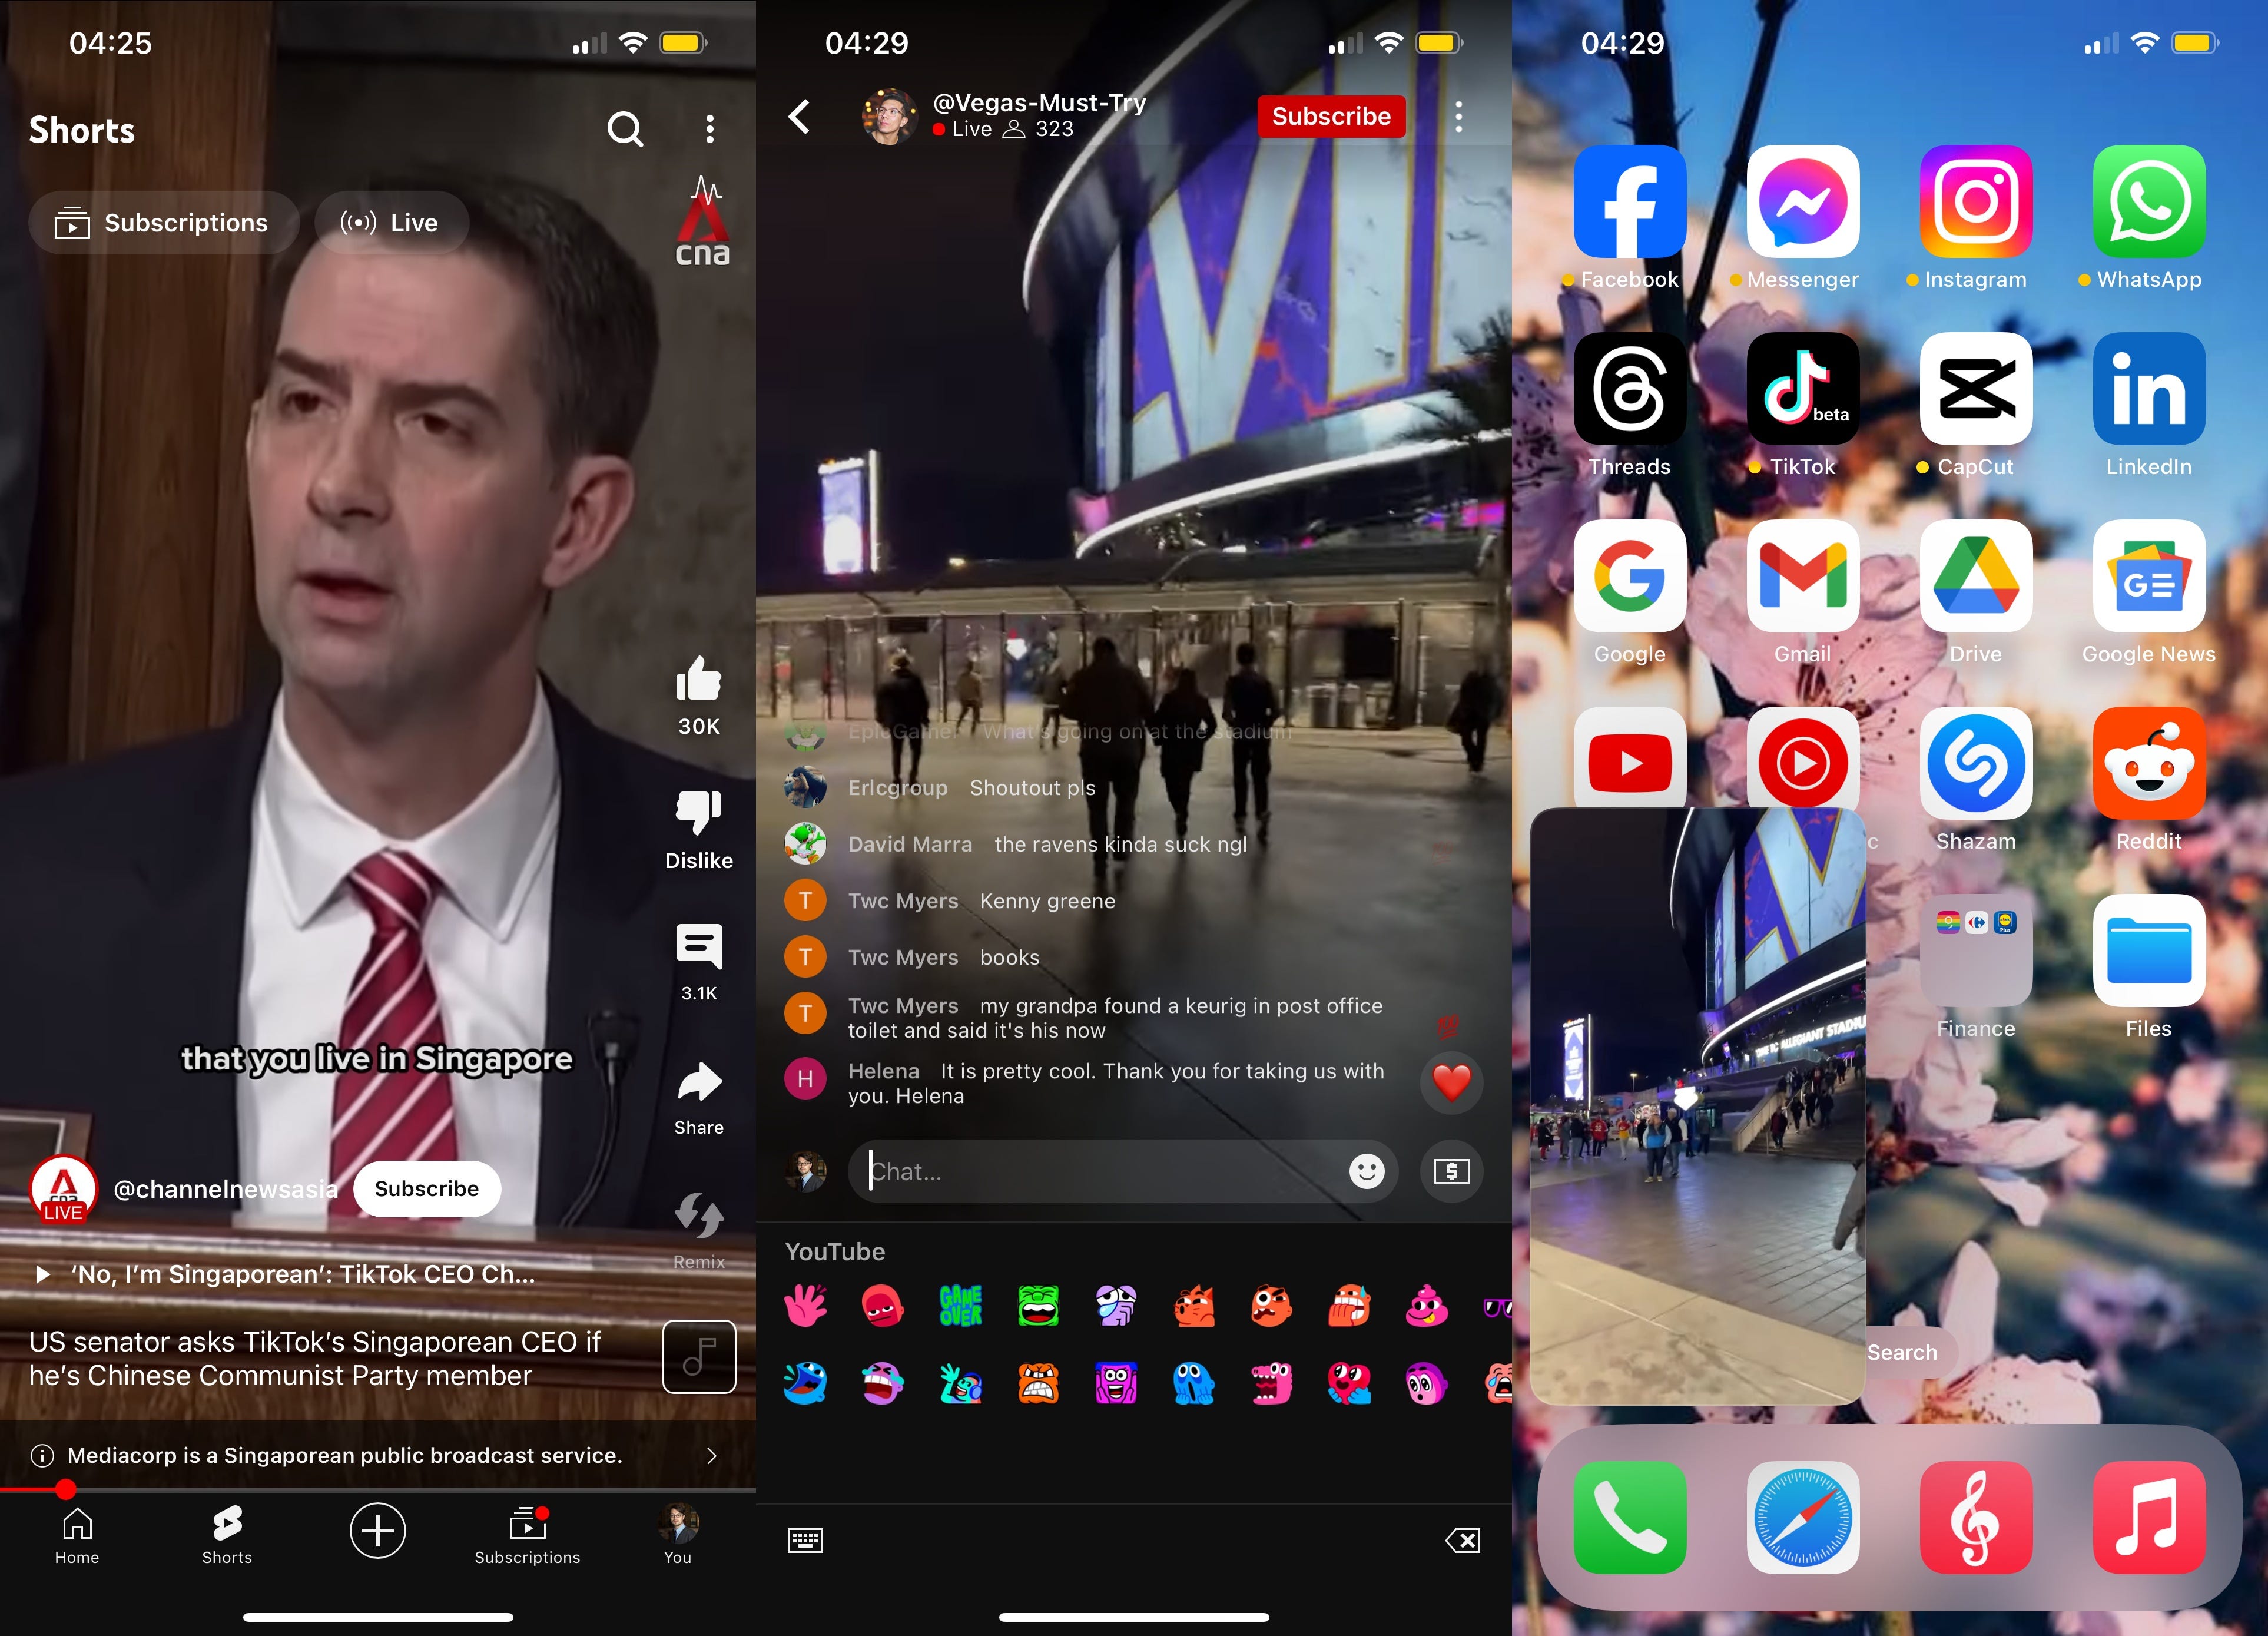Open Shorts tab in bottom bar
The width and height of the screenshot is (2268, 1636).
coord(227,1535)
